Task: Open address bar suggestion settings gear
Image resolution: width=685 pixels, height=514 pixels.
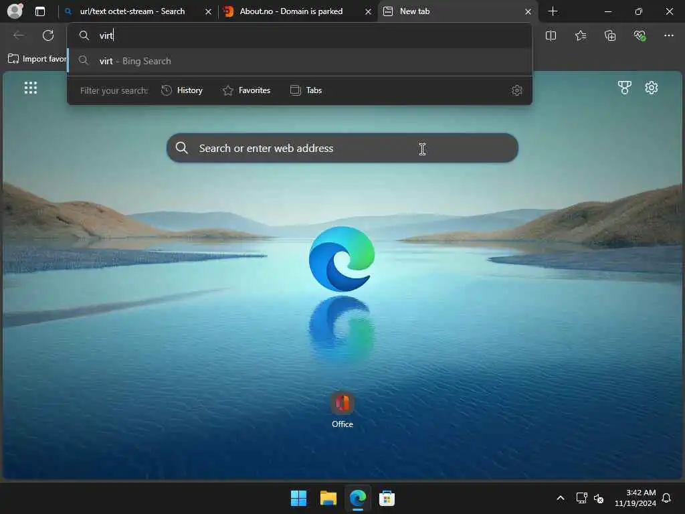Action: pos(517,90)
